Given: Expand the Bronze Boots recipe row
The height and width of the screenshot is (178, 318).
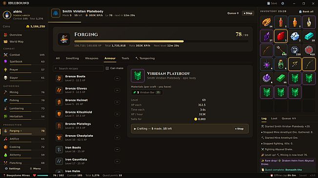Looking at the screenshot, I should click(117, 78).
